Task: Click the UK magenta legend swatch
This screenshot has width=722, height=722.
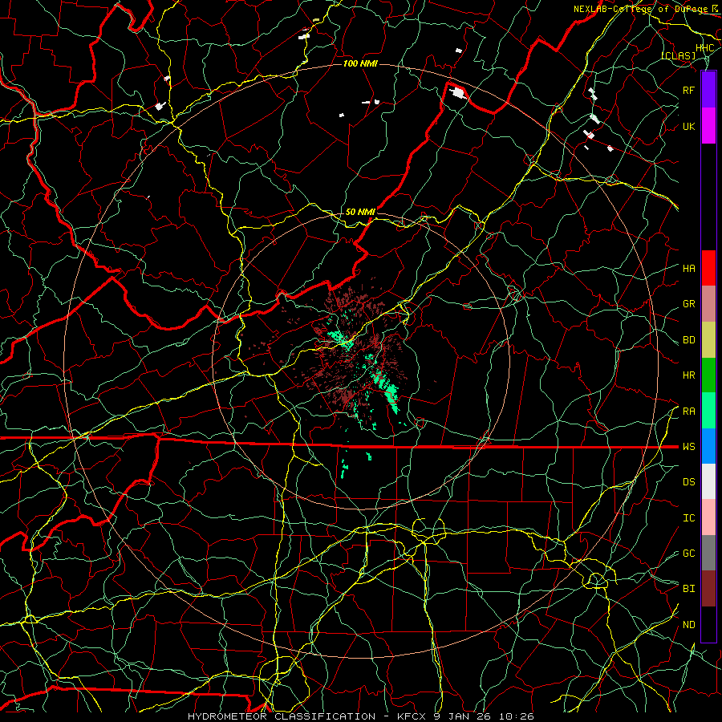Action: click(708, 126)
